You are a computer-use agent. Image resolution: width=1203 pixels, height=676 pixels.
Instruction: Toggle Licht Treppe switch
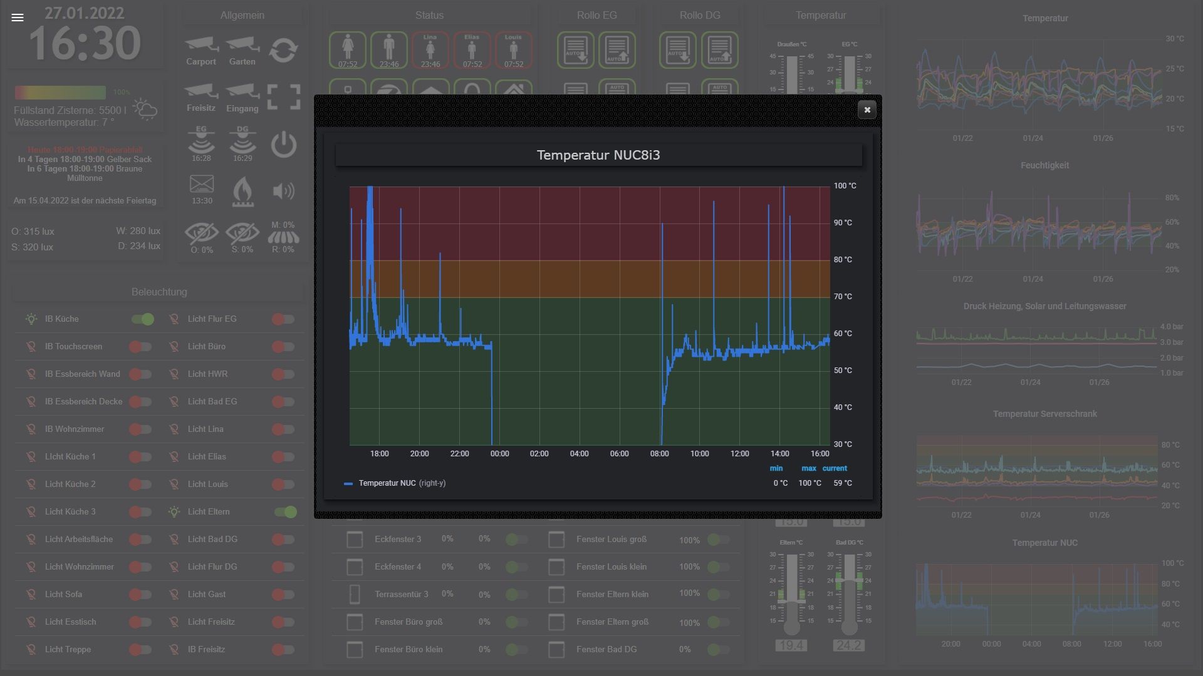[140, 650]
